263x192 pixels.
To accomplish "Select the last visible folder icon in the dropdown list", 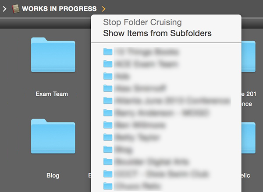I will pos(107,186).
